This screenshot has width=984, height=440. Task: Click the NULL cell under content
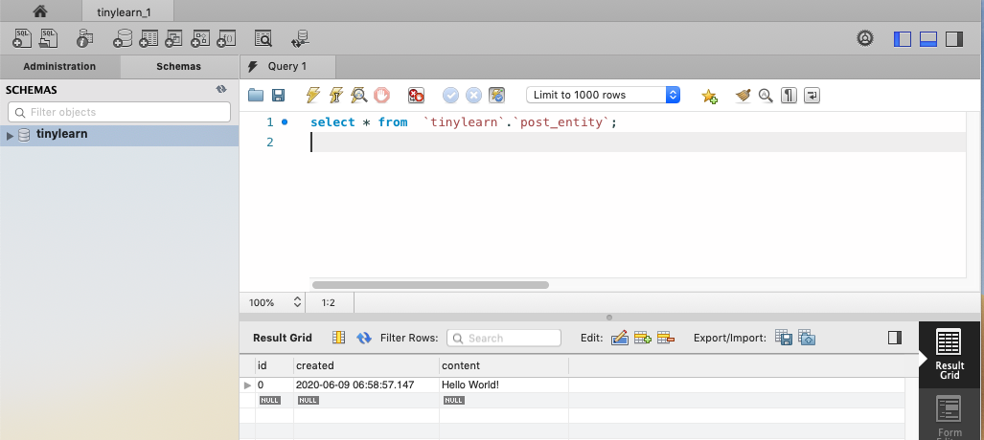pos(454,400)
